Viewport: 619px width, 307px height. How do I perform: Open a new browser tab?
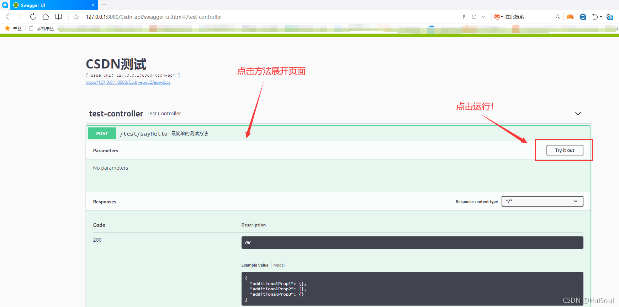(104, 5)
